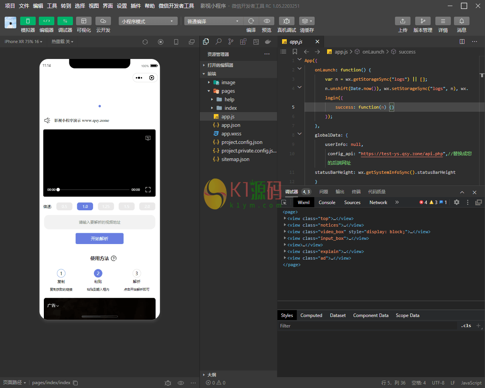Expand the view class="top" node
This screenshot has height=388, width=485.
(x=285, y=218)
